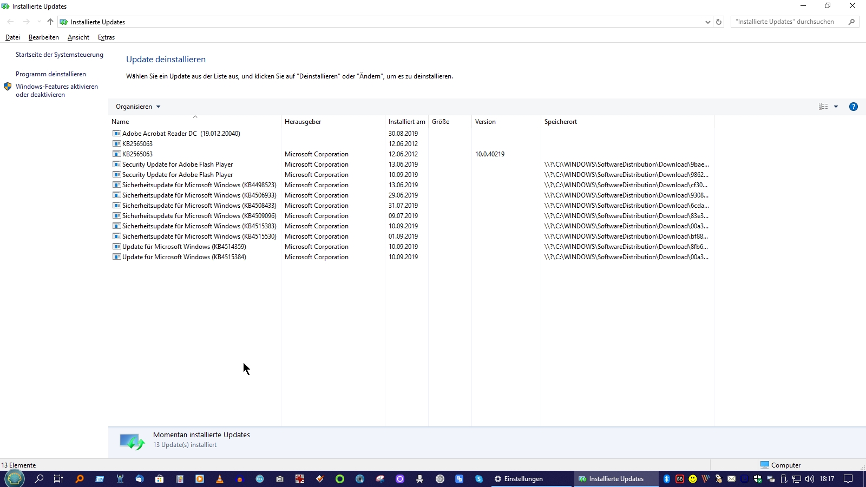This screenshot has width=866, height=487.
Task: Click the change view icon
Action: [x=823, y=107]
